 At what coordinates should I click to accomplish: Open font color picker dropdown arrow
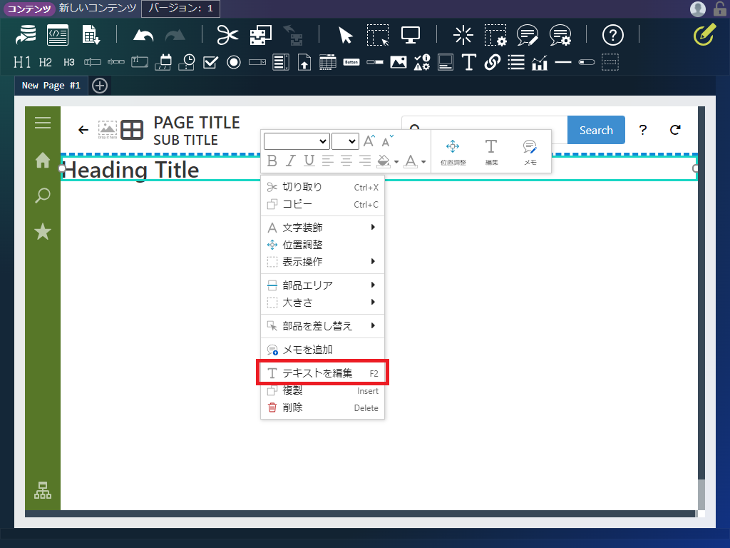pyautogui.click(x=423, y=162)
